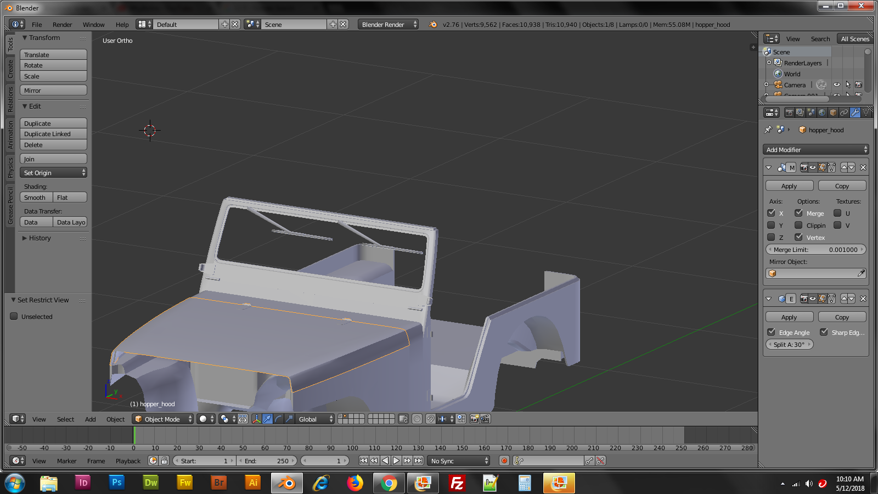The image size is (878, 494).
Task: Toggle the 3D manipulator translate arrow icon
Action: [x=267, y=419]
